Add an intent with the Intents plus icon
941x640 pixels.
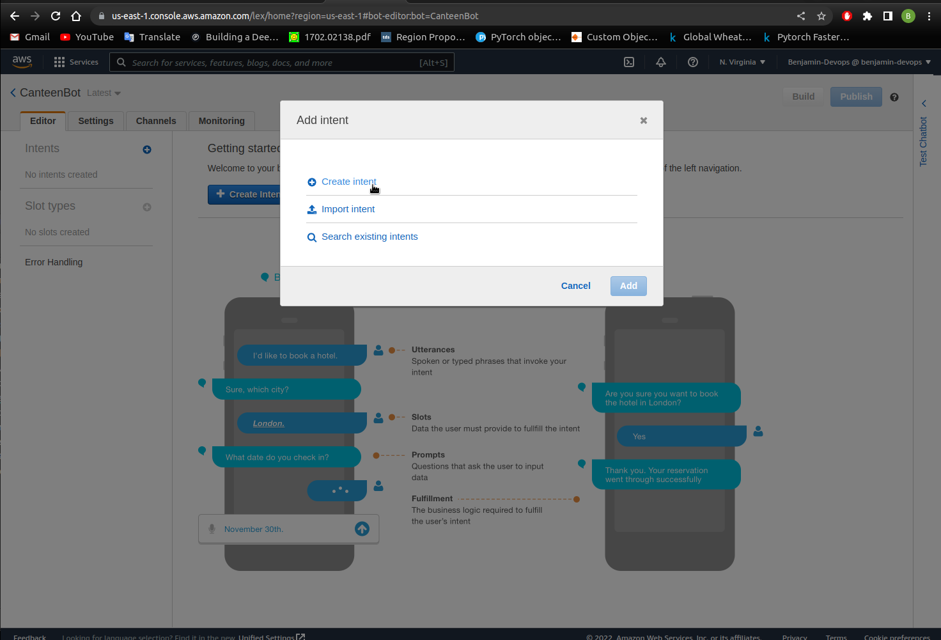click(147, 150)
